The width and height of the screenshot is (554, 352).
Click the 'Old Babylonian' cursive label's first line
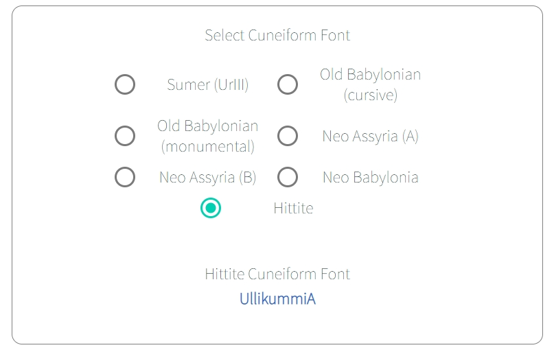point(370,74)
